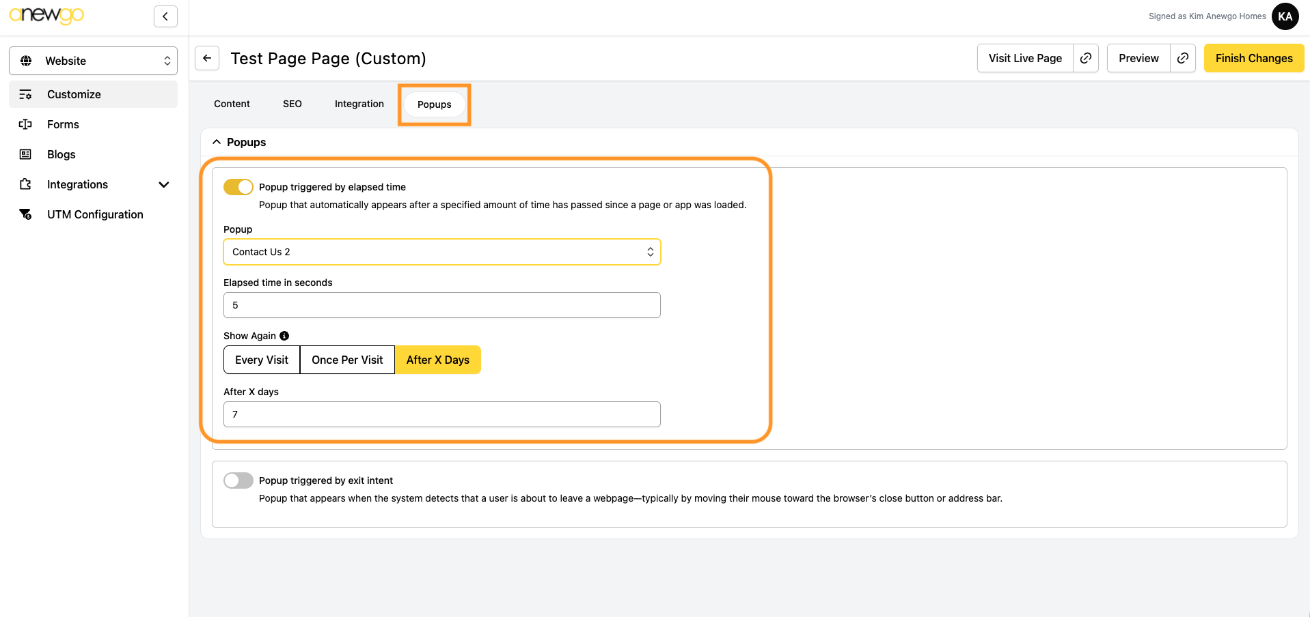Copy the live page link icon
The height and width of the screenshot is (617, 1310).
(1085, 58)
